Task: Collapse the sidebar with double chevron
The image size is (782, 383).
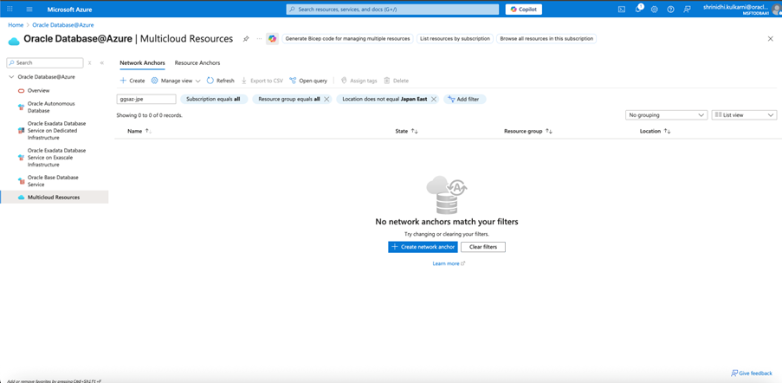Action: coord(101,63)
